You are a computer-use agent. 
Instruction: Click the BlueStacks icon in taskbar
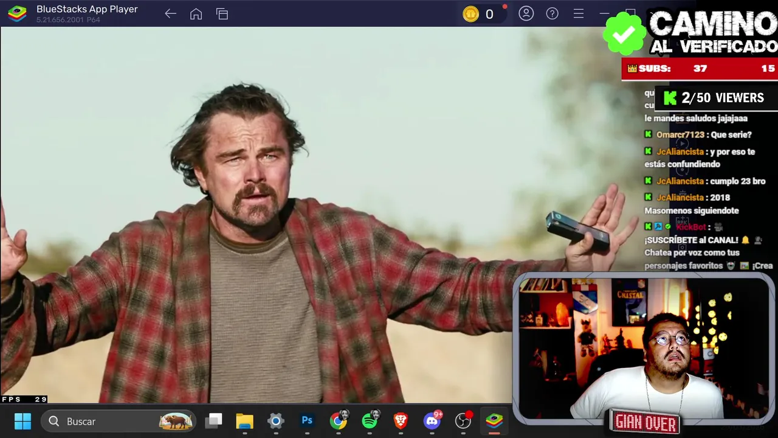tap(494, 421)
